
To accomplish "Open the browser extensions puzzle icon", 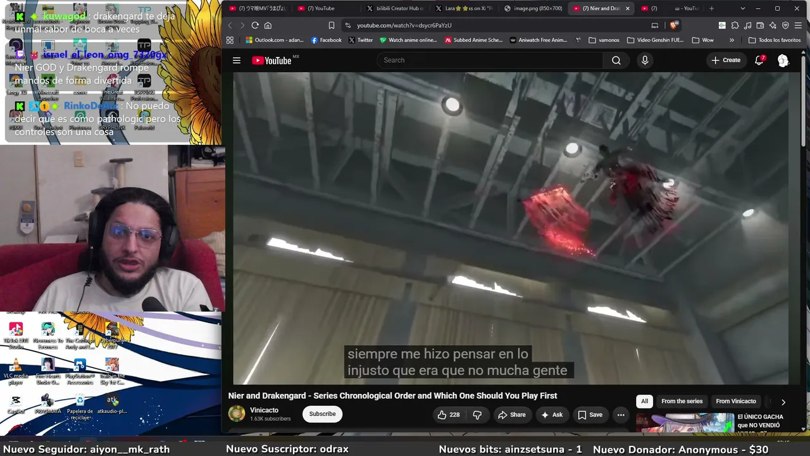I will pos(735,25).
